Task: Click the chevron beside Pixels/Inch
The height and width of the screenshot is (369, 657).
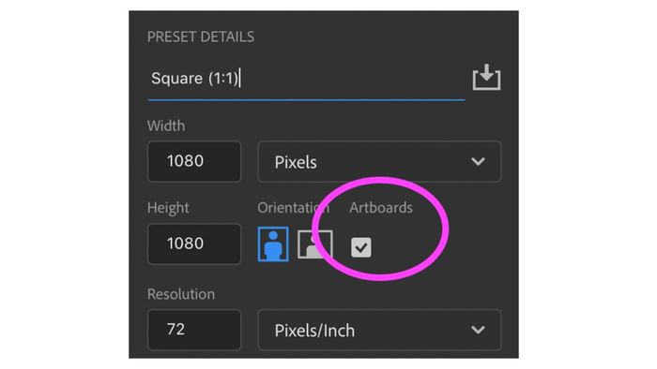Action: [478, 331]
